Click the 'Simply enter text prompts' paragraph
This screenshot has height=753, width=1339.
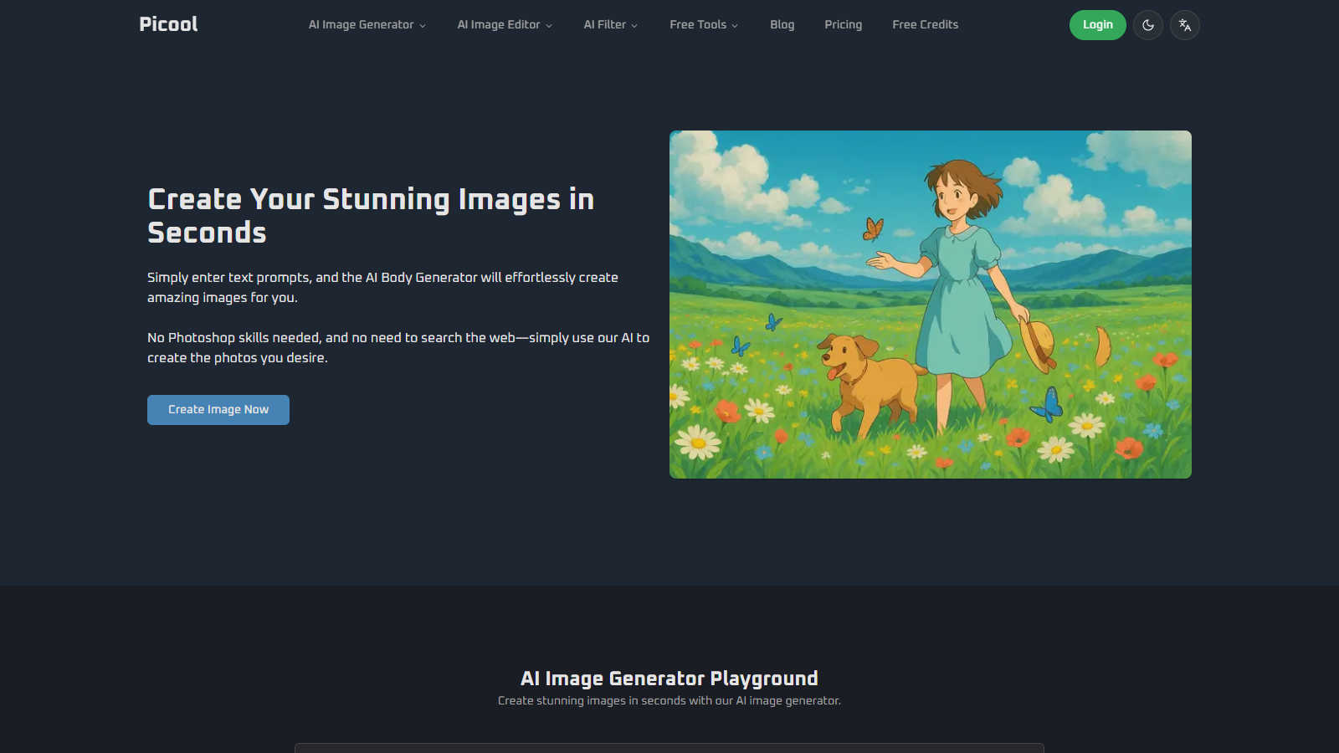[x=382, y=287]
